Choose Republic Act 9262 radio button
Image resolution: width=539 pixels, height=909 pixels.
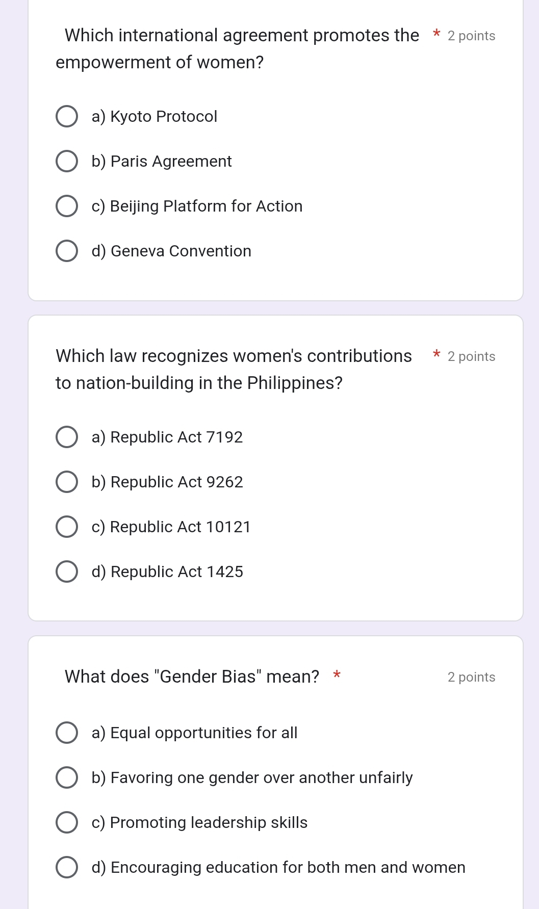67,482
